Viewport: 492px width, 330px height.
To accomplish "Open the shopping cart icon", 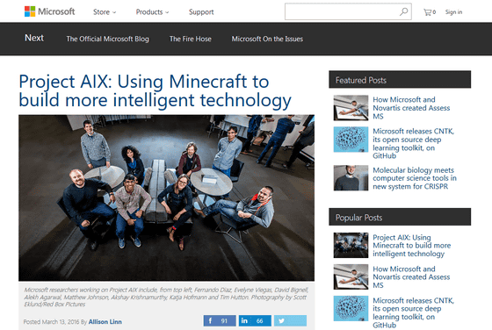I will pos(430,12).
